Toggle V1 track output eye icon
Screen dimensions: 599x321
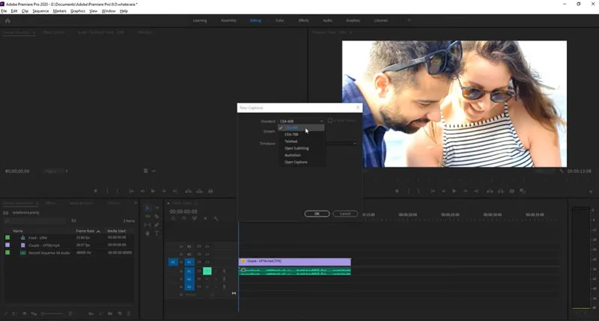207,262
